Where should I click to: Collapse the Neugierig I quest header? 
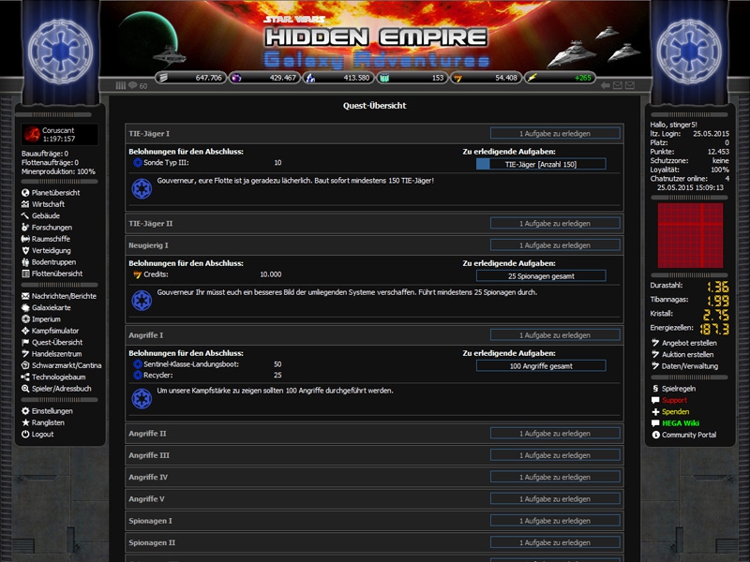(x=374, y=245)
